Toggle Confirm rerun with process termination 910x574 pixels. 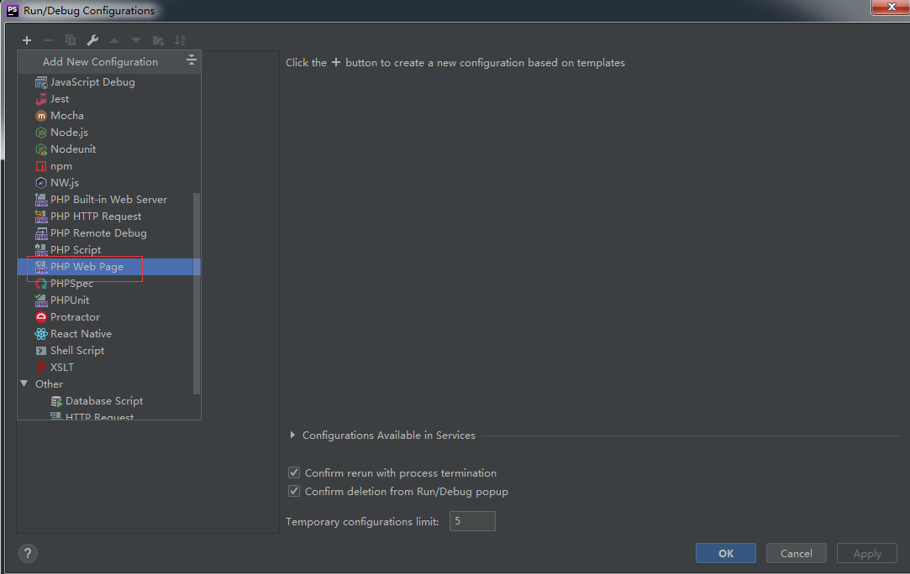click(x=294, y=472)
